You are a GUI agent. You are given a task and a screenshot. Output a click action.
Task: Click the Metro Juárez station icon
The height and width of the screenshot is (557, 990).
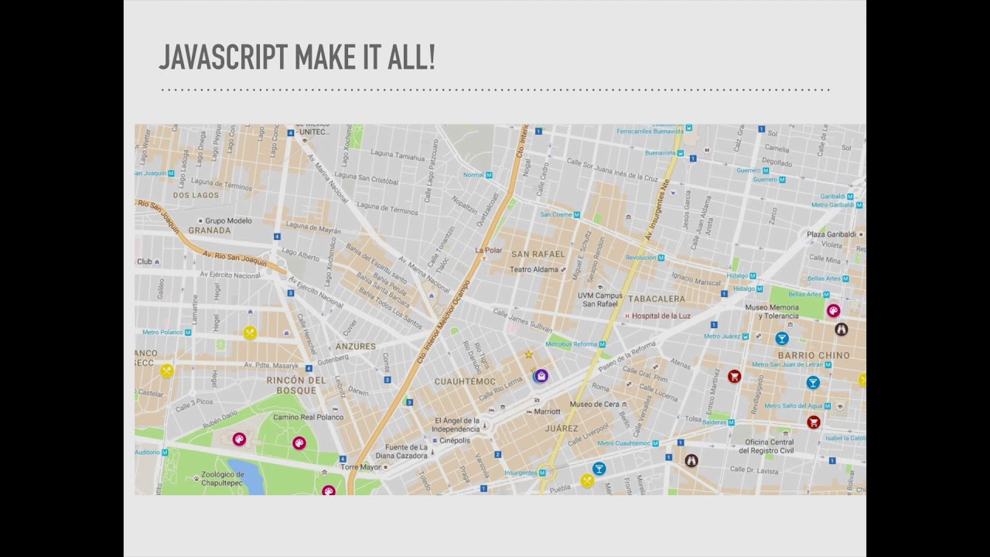pos(746,337)
